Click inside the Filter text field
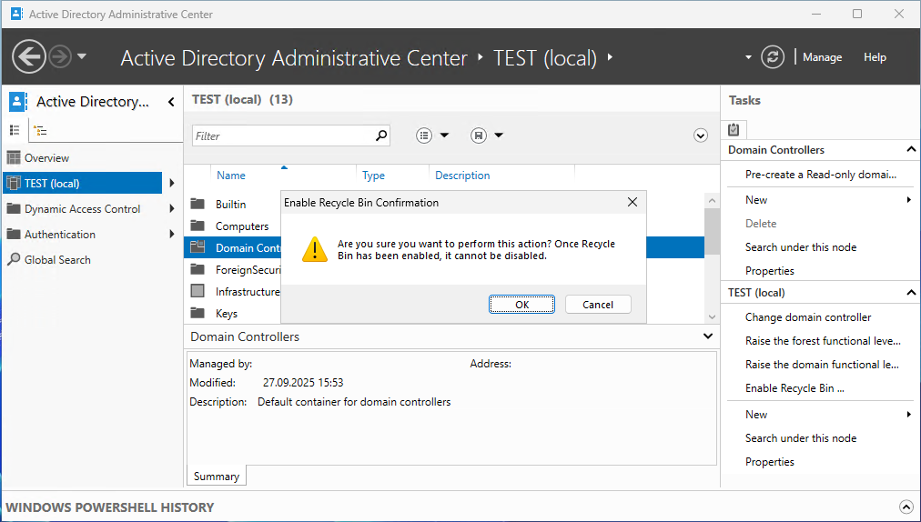This screenshot has height=522, width=921. (x=282, y=136)
